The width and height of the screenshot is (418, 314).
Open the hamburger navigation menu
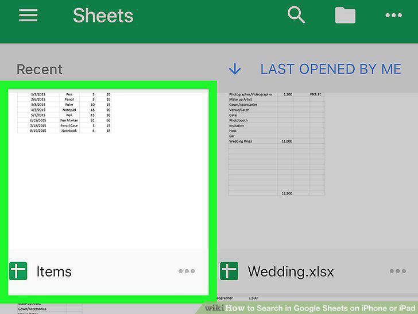[x=28, y=15]
